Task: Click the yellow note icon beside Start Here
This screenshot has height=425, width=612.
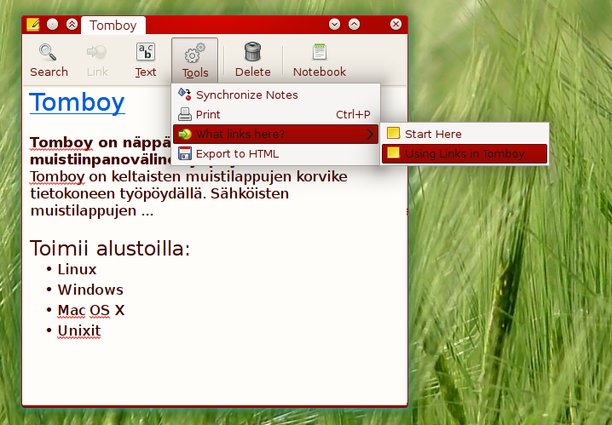Action: [x=394, y=134]
